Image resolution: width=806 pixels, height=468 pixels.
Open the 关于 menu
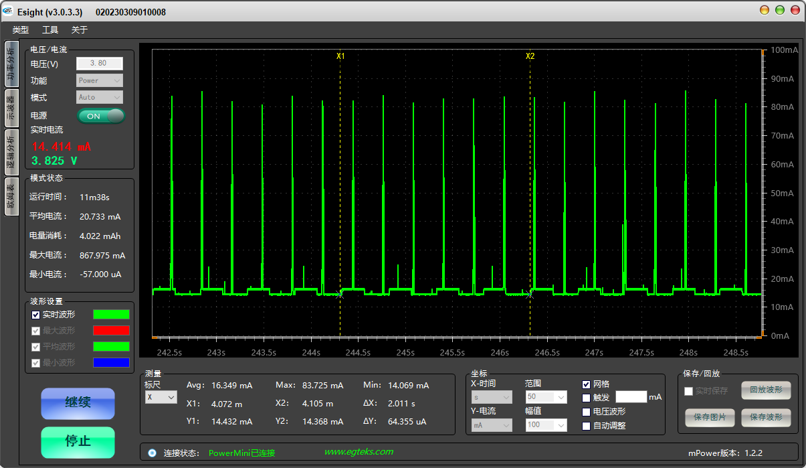(80, 30)
